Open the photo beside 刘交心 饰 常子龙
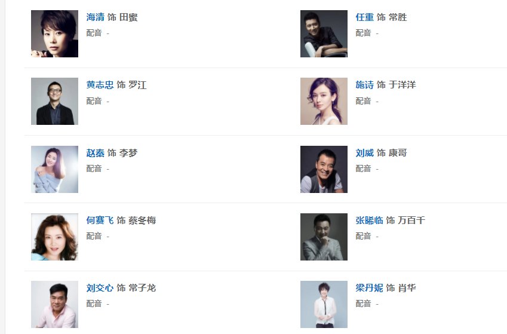Viewport: 507px width, 334px height. point(54,304)
